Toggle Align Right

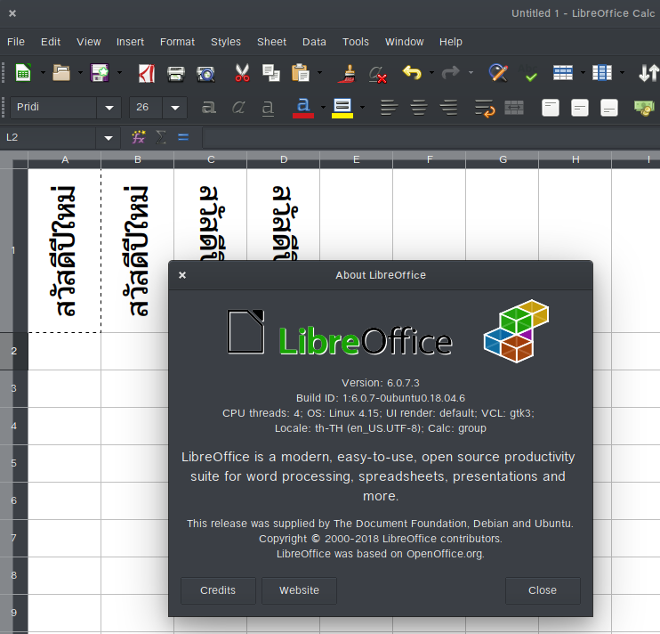pyautogui.click(x=448, y=108)
